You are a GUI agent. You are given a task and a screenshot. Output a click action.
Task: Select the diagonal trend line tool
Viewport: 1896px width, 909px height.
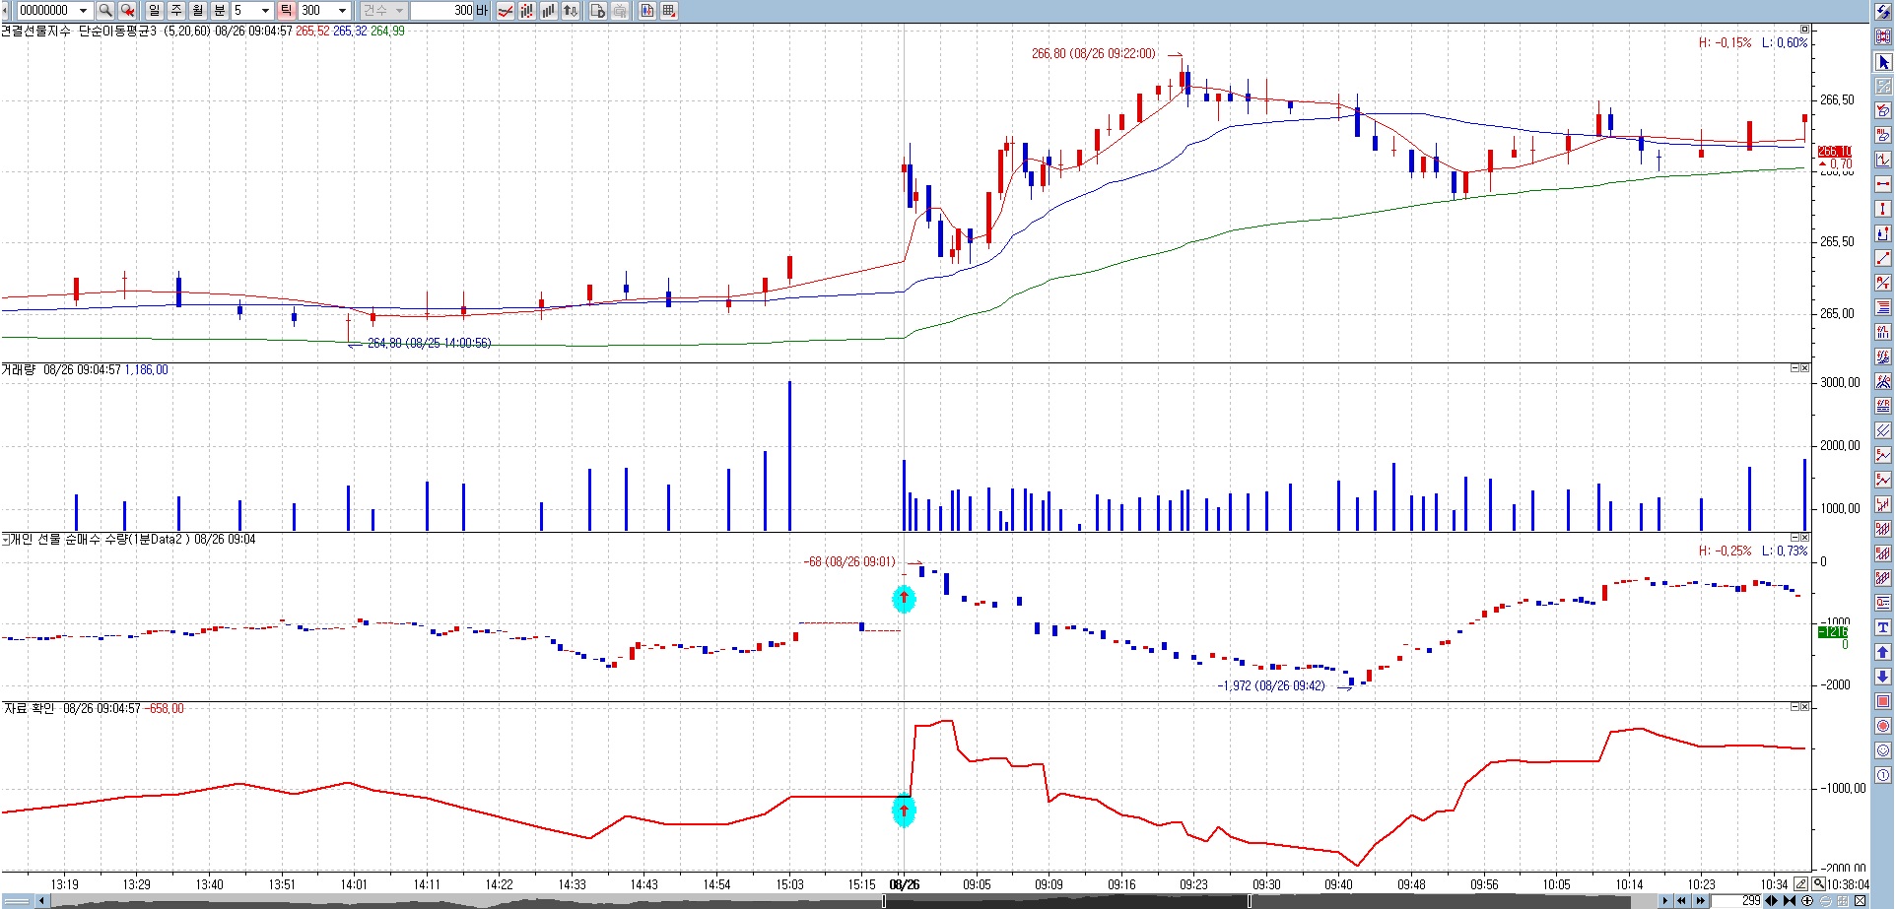[x=1883, y=258]
